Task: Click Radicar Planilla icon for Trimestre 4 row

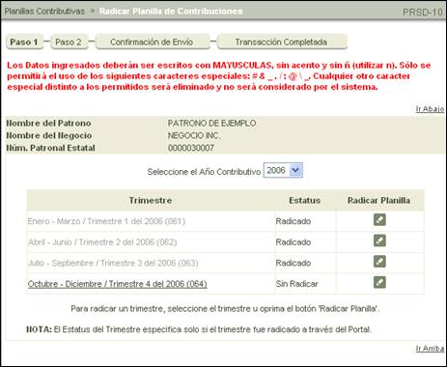Action: point(379,283)
